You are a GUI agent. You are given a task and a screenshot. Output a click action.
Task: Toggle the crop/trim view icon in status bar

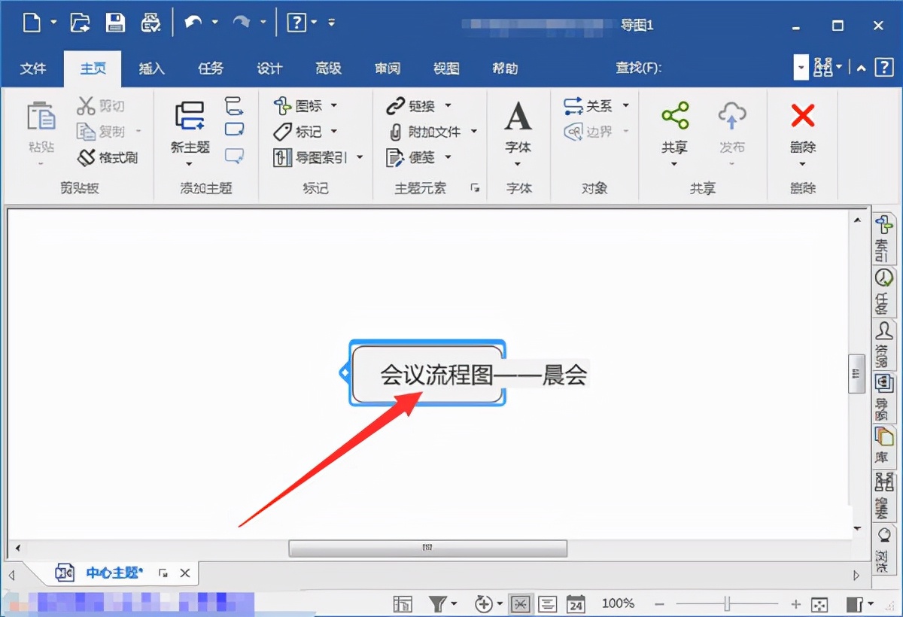coord(520,603)
